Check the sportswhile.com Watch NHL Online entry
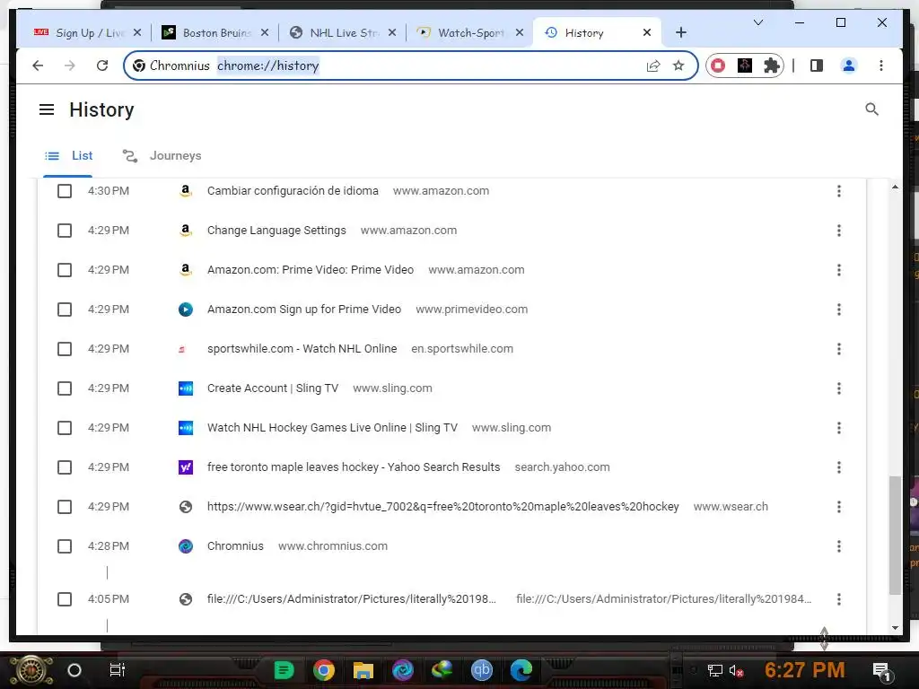919x689 pixels. [x=65, y=349]
